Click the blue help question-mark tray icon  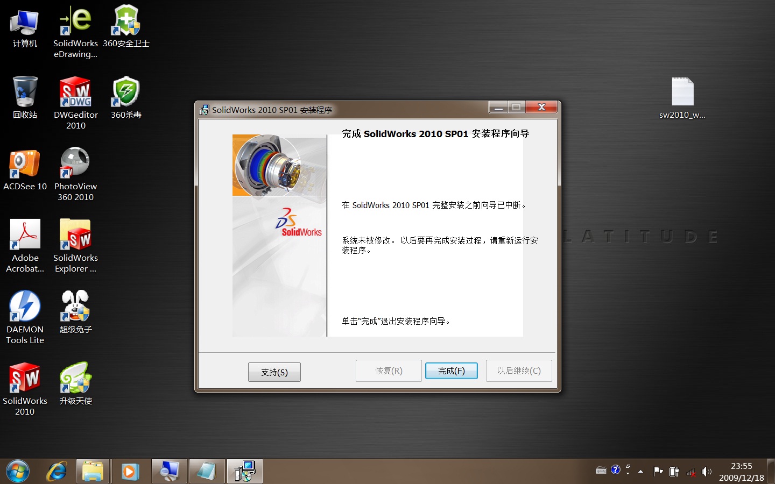click(616, 470)
